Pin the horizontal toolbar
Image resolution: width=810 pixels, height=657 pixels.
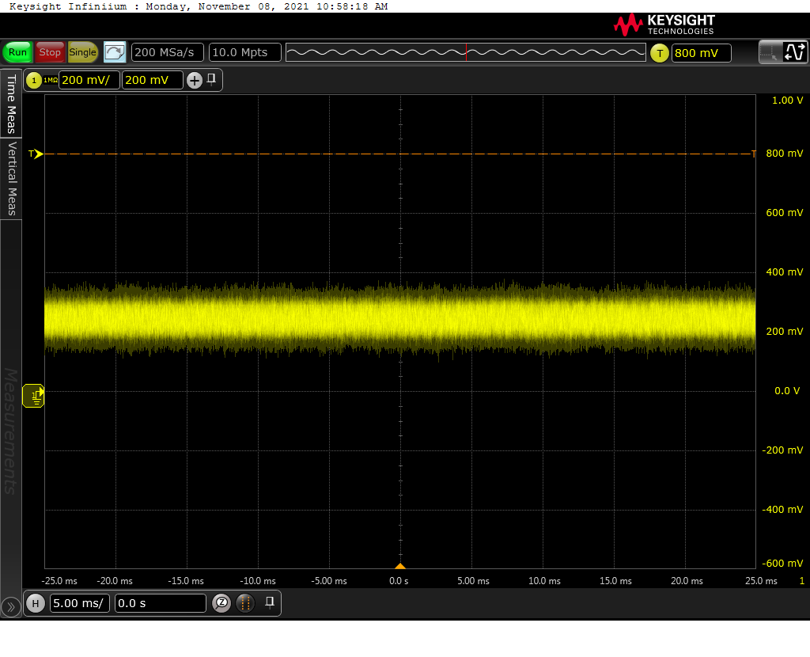[269, 602]
